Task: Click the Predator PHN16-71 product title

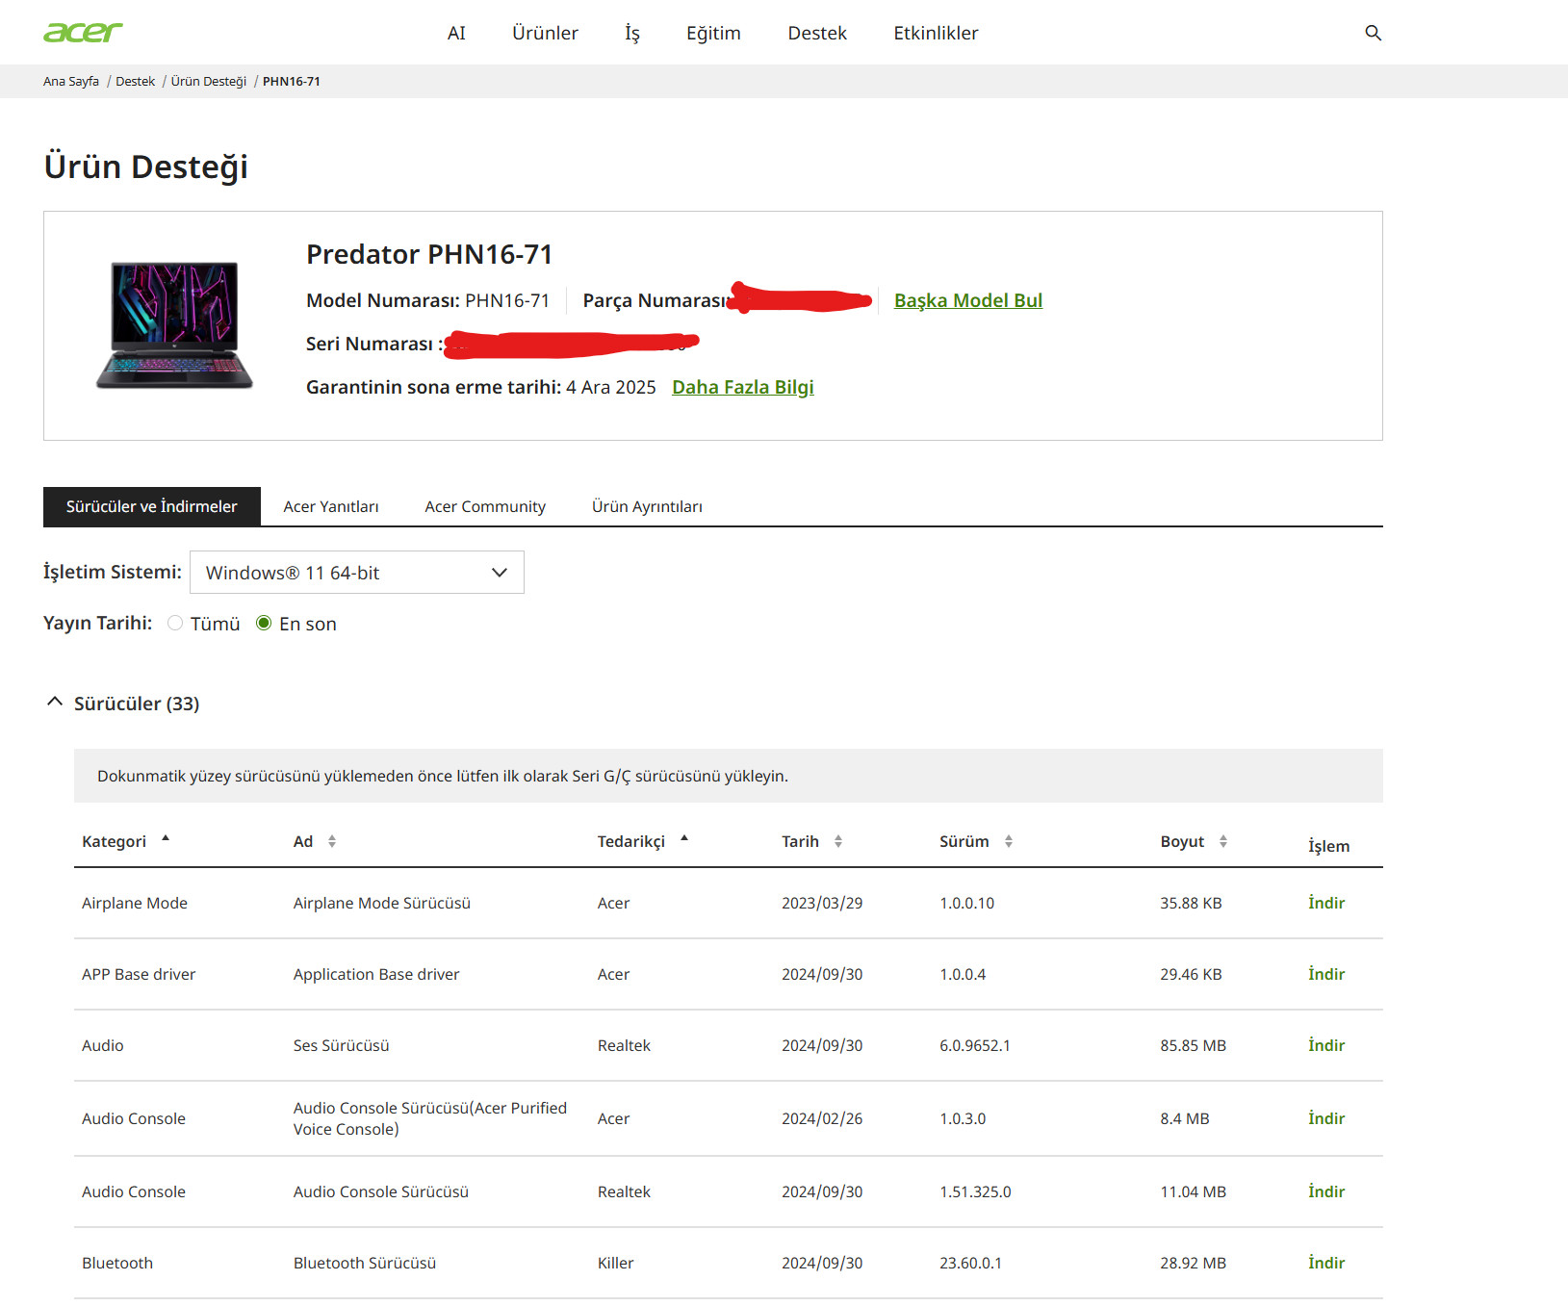Action: pyautogui.click(x=429, y=254)
